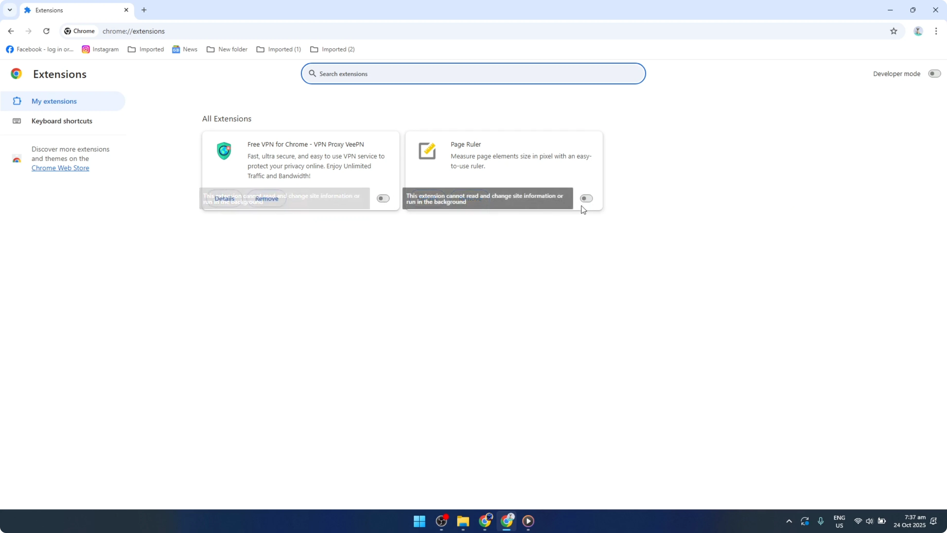Open a new browser tab
The width and height of the screenshot is (947, 533).
pos(144,10)
